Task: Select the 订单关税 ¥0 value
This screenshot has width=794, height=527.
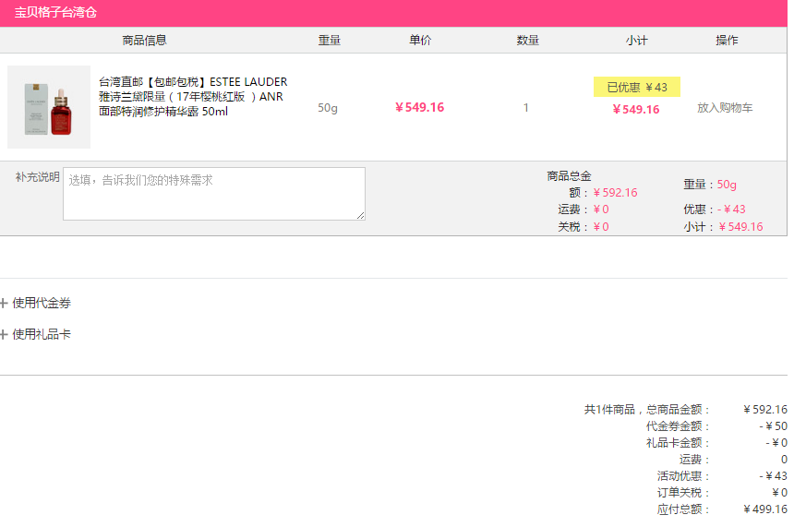Action: click(780, 492)
